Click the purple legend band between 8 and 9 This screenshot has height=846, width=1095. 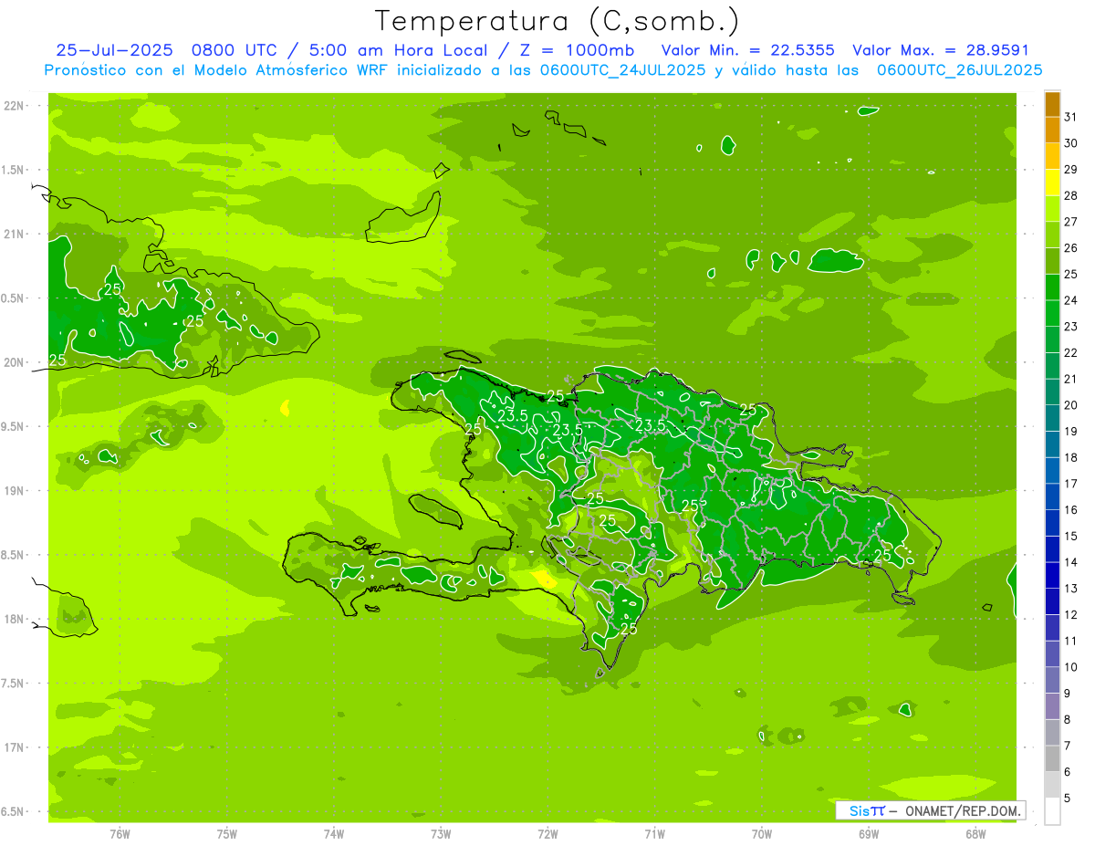click(x=1052, y=706)
